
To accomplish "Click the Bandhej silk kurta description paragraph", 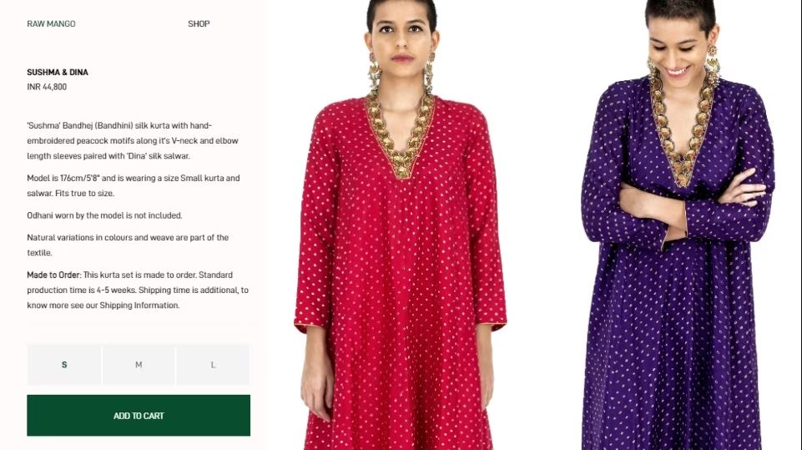I will pos(133,140).
